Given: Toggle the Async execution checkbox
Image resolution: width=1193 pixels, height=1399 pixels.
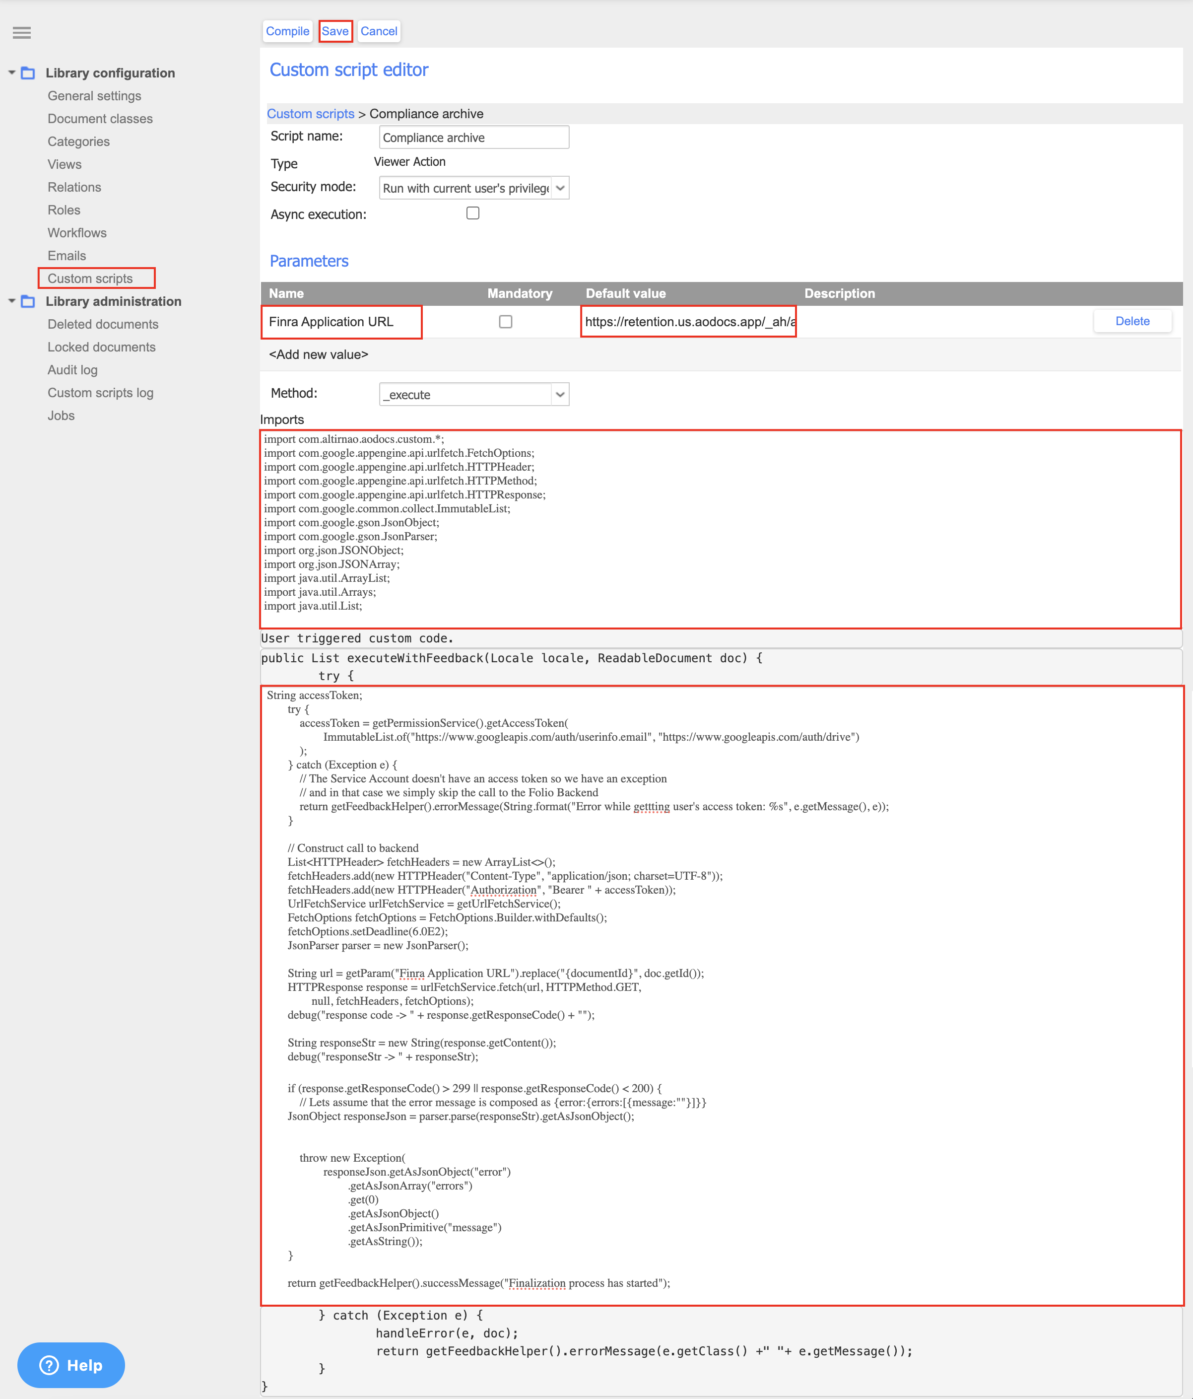Looking at the screenshot, I should 472,213.
